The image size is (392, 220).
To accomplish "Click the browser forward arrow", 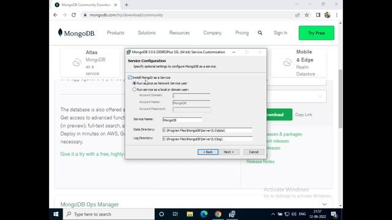I will pos(64,15).
